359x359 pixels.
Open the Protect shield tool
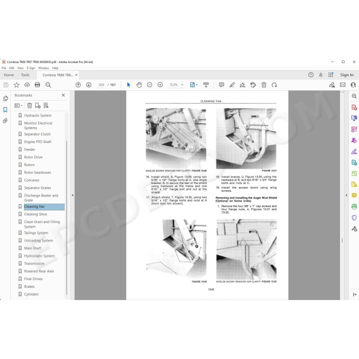click(x=354, y=217)
